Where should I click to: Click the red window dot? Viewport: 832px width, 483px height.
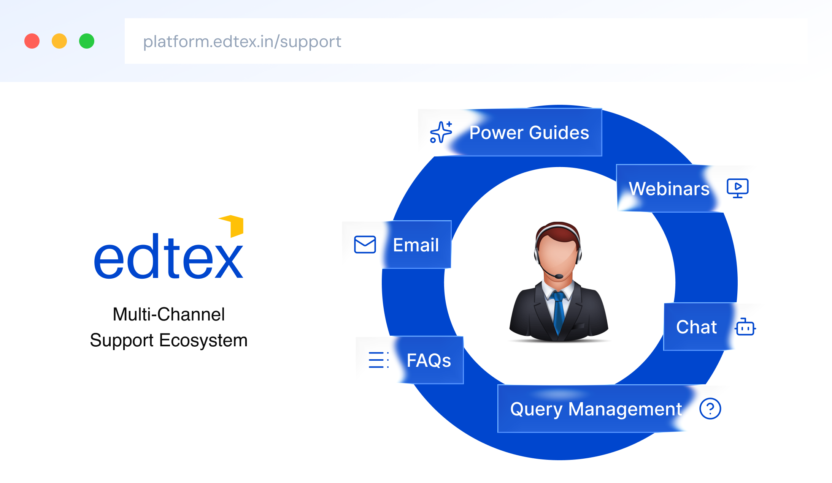pyautogui.click(x=32, y=41)
